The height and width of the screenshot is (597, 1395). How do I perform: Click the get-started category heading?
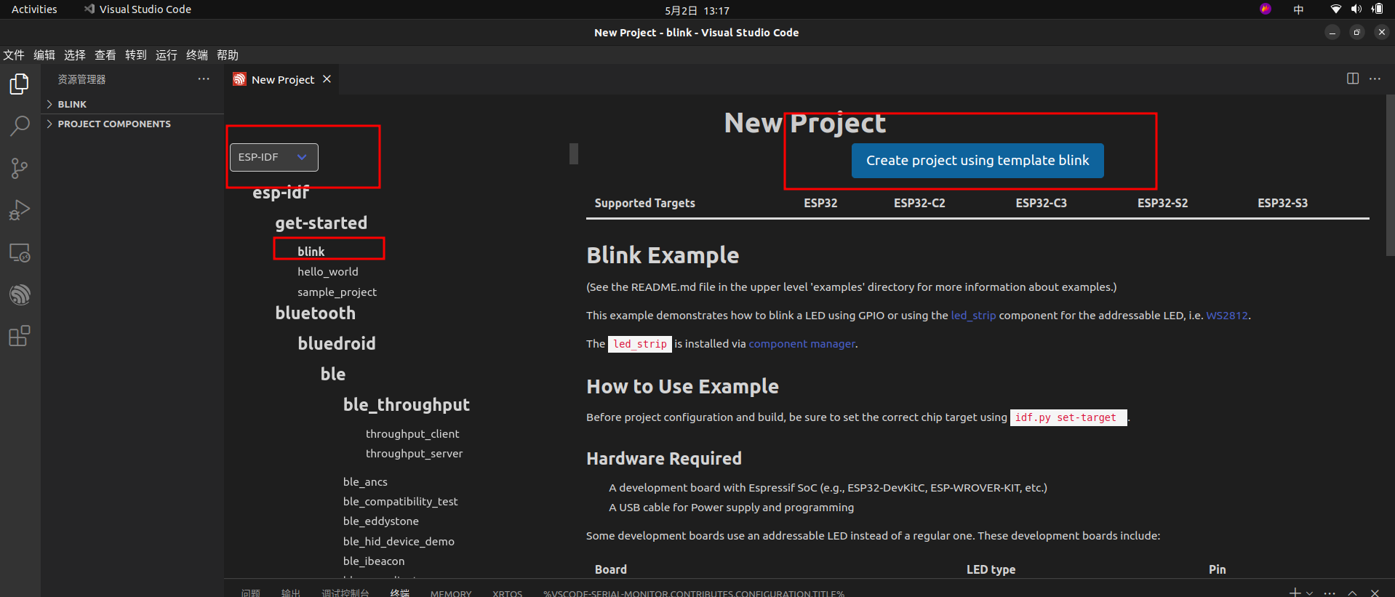coord(321,223)
